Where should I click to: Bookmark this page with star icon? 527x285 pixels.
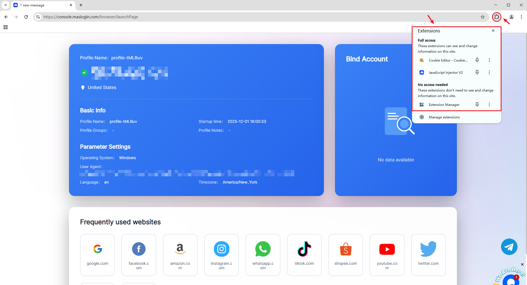tap(482, 17)
